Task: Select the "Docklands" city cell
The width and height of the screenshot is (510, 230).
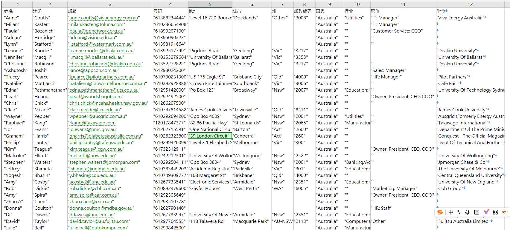Action: 252,18
